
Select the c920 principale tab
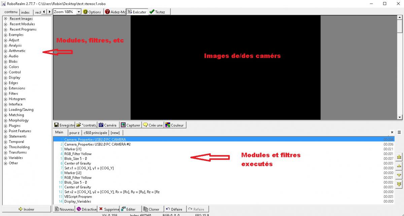(95, 133)
